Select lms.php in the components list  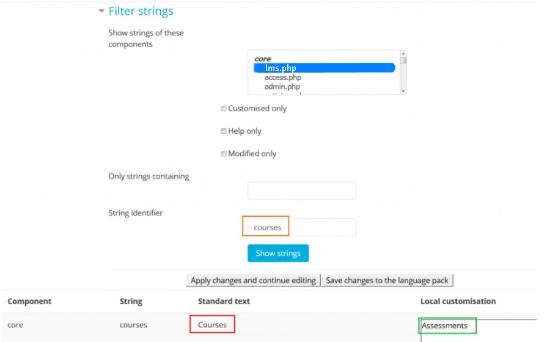click(x=281, y=68)
